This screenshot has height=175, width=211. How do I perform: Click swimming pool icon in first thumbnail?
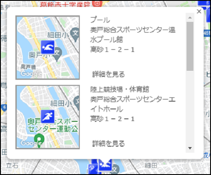tap(48, 47)
